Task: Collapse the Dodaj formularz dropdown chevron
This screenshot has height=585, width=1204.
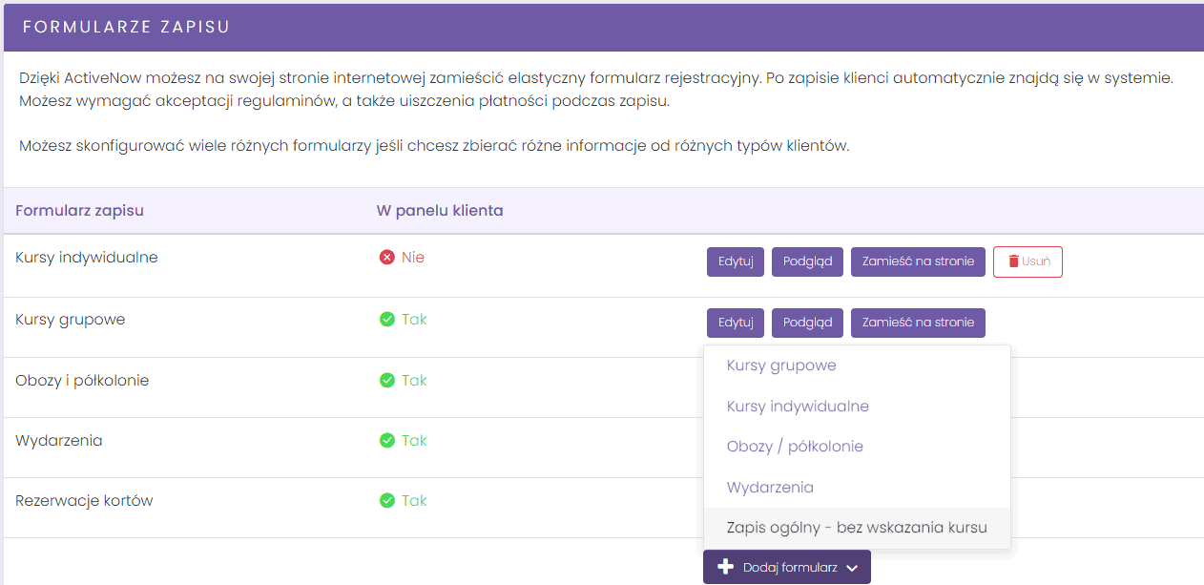Action: [852, 568]
